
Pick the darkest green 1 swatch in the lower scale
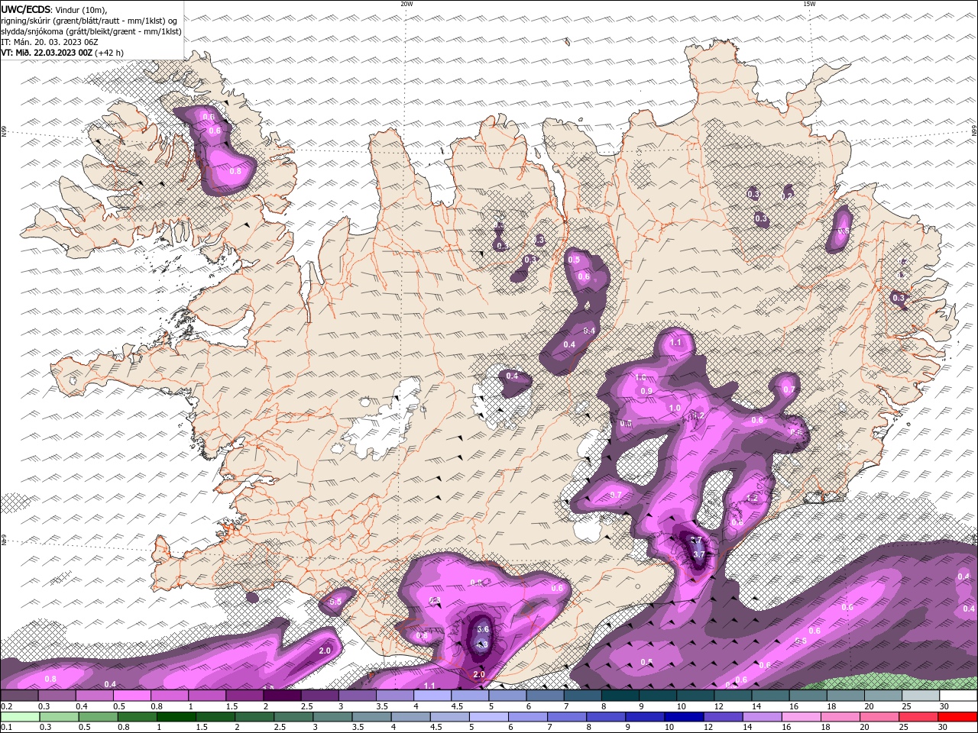pyautogui.click(x=176, y=717)
